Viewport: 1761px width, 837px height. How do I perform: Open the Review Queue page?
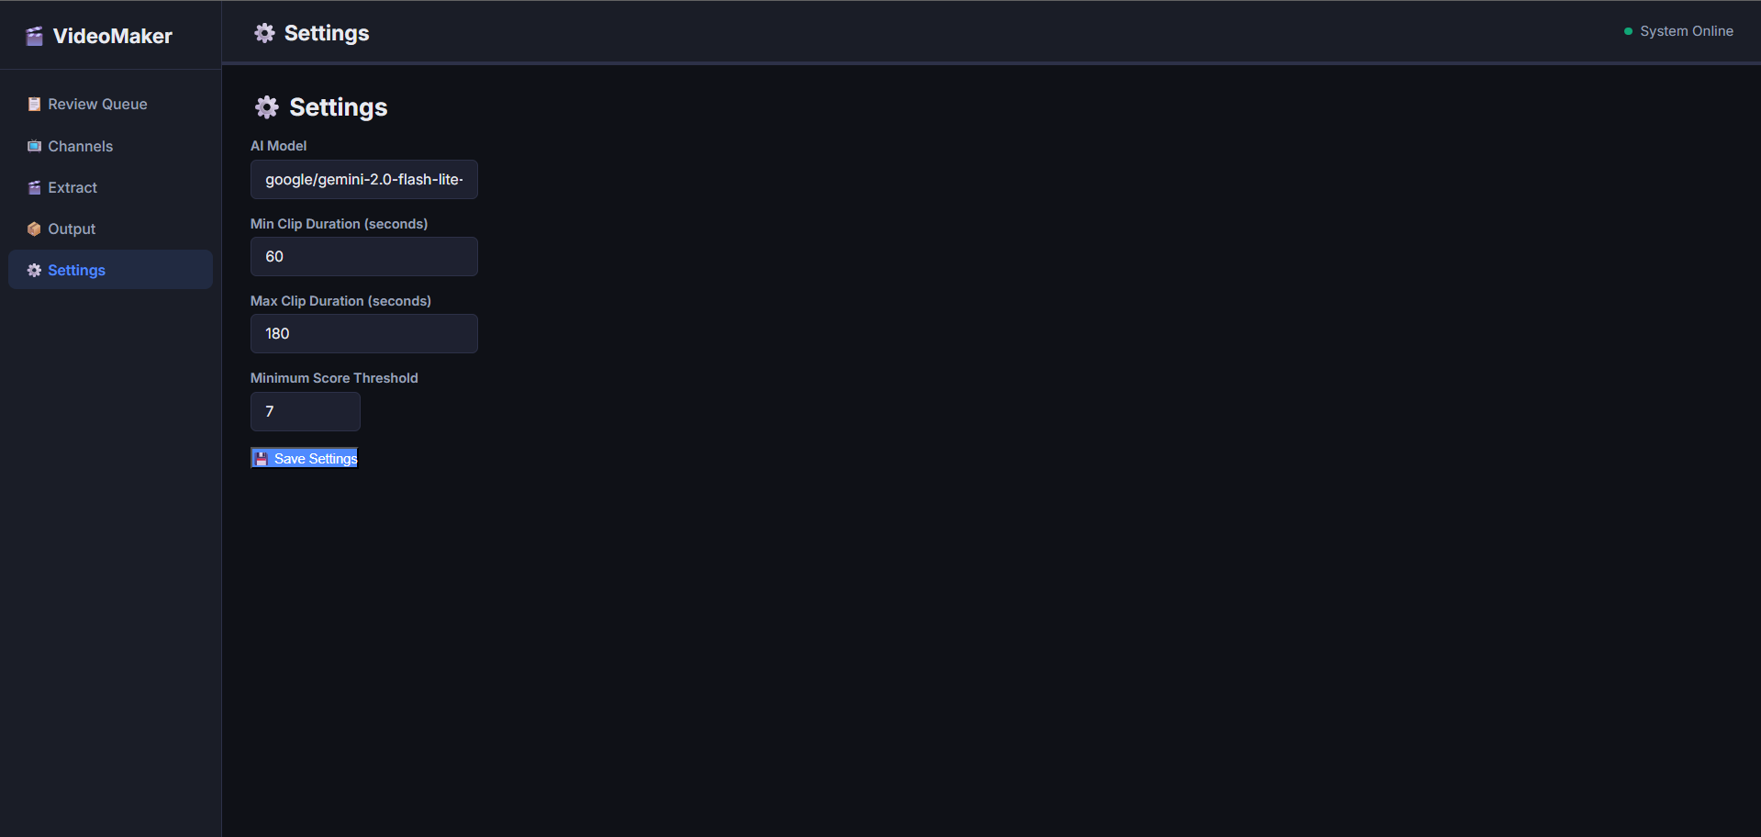point(97,104)
